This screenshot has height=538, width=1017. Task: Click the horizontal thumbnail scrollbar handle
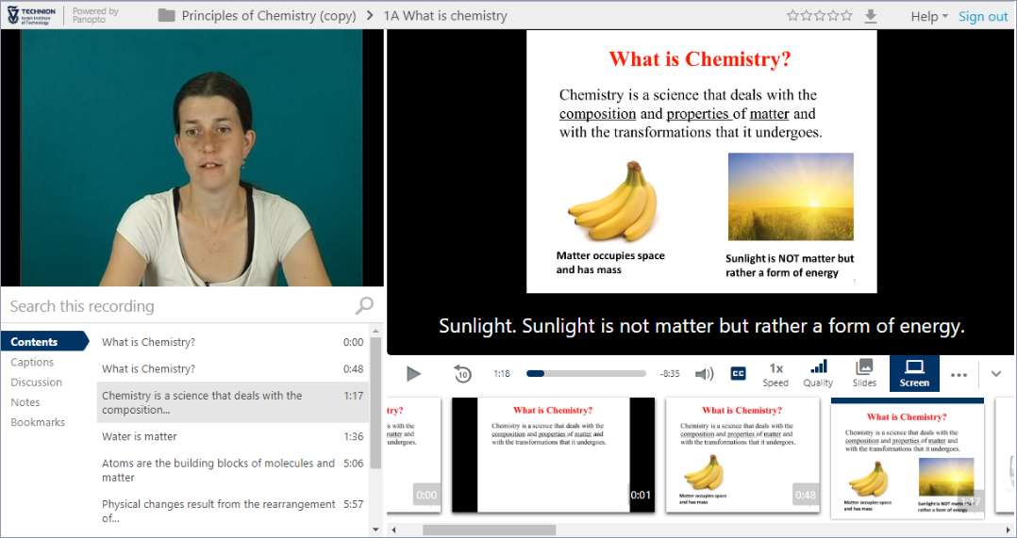489,530
